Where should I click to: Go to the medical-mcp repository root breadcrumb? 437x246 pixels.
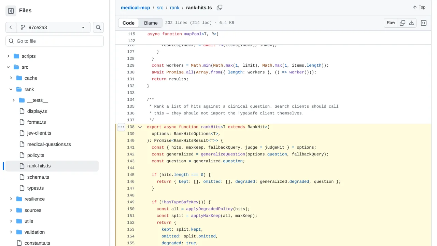pyautogui.click(x=136, y=8)
